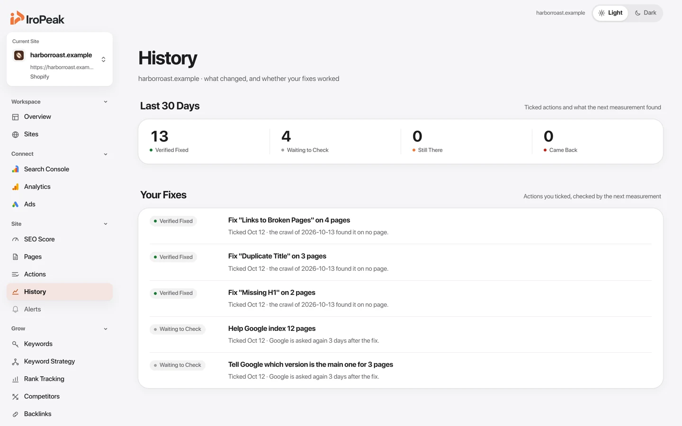Click the History chart icon

tap(15, 292)
